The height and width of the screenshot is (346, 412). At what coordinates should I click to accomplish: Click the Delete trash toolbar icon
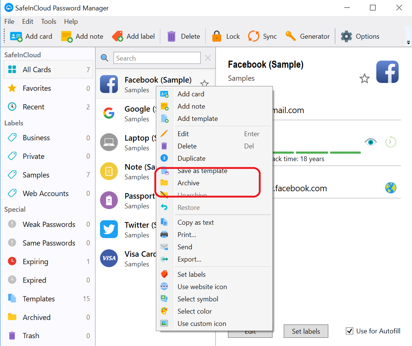[171, 36]
